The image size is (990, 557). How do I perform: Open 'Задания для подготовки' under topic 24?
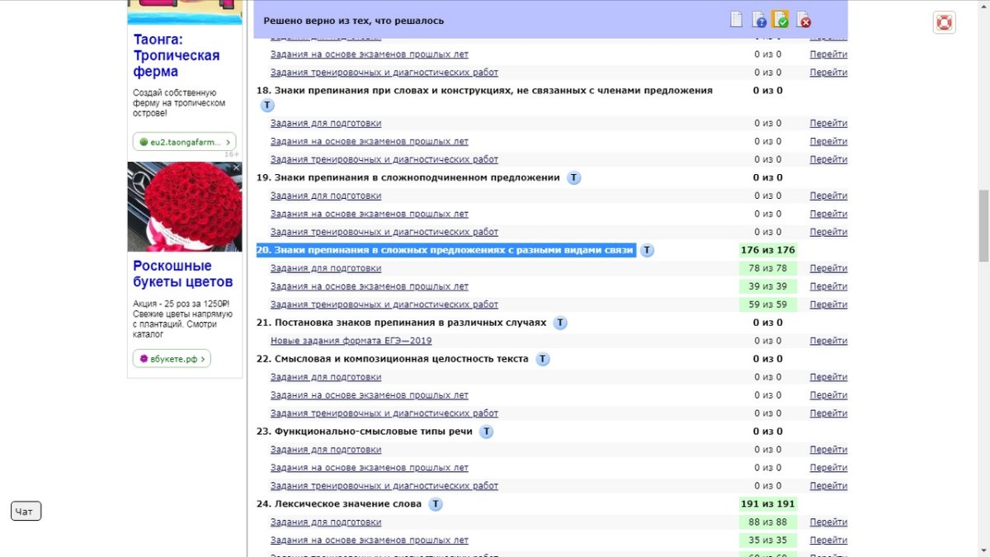click(x=326, y=522)
